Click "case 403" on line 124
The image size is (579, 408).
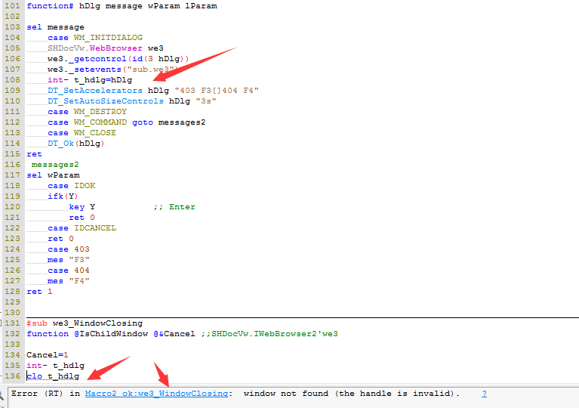coord(69,249)
